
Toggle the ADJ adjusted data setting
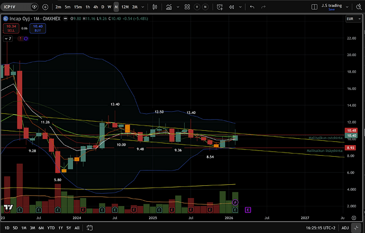345,228
